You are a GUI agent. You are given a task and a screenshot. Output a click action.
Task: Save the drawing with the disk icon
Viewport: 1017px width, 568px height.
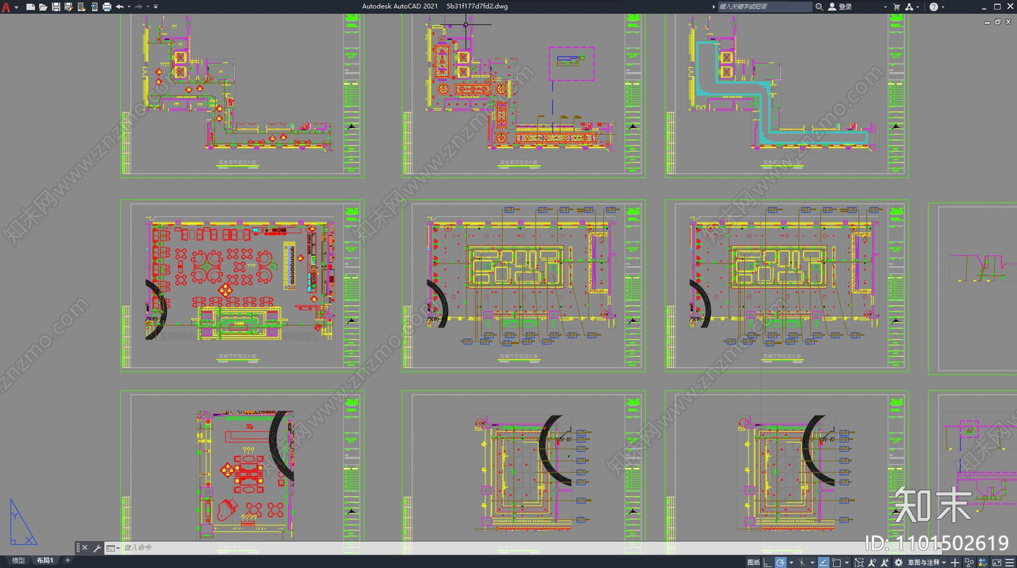[56, 6]
